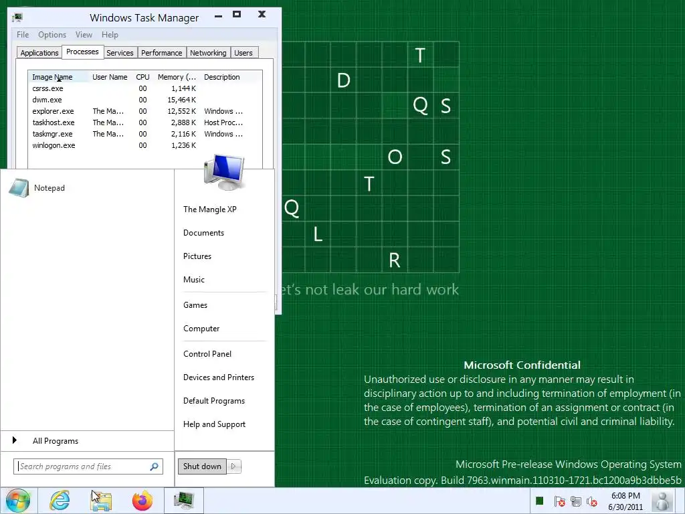Image resolution: width=685 pixels, height=514 pixels.
Task: Open Action Center flag tray icon
Action: (x=559, y=501)
